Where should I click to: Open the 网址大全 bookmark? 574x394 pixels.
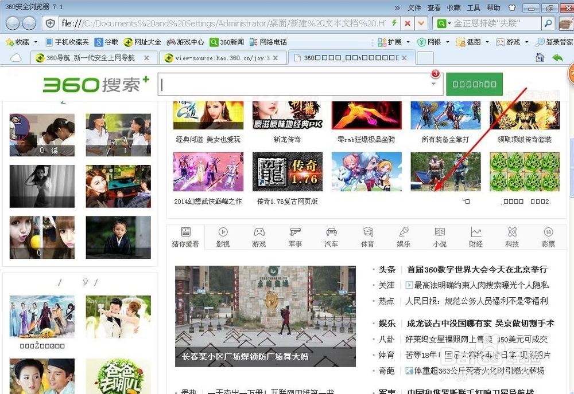point(142,42)
